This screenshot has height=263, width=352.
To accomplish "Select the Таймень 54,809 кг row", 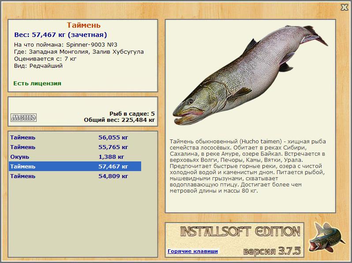I will pos(75,176).
